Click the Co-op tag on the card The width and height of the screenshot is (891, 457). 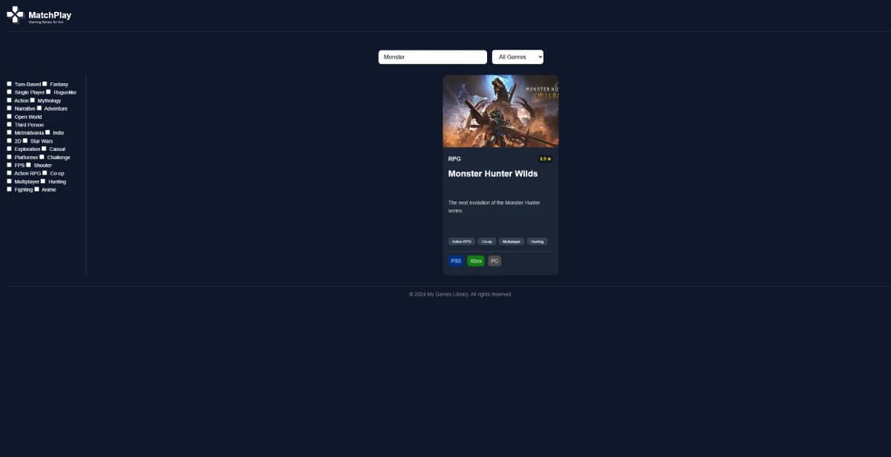tap(487, 242)
